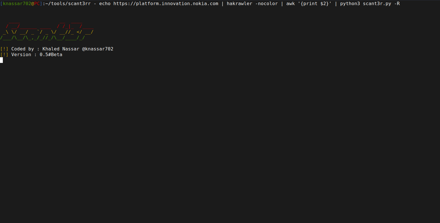Click the green bottom row of the banner
Viewport: 440px width, 223px height.
(x=43, y=38)
